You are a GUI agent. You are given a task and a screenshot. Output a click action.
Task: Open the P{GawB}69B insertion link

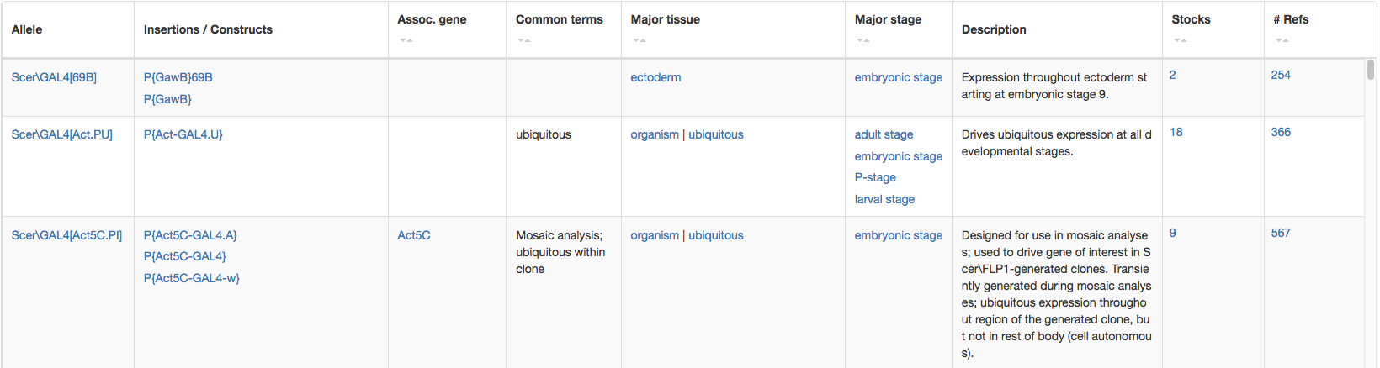[x=178, y=77]
